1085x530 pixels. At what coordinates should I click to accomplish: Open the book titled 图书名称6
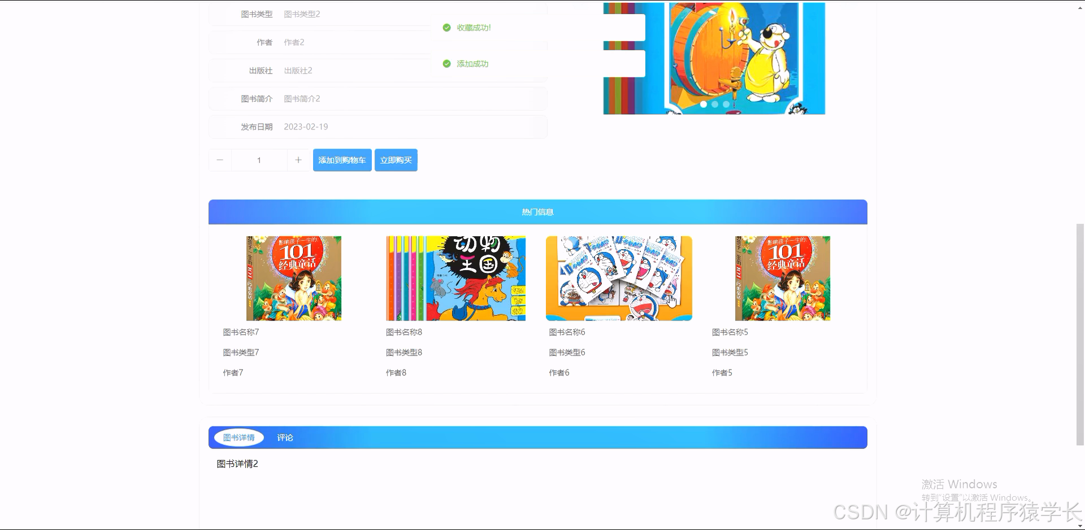(x=566, y=332)
